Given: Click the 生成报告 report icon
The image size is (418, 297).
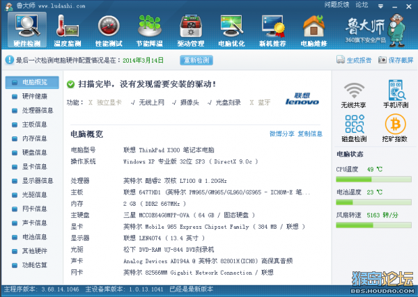Looking at the screenshot, I should [x=341, y=60].
